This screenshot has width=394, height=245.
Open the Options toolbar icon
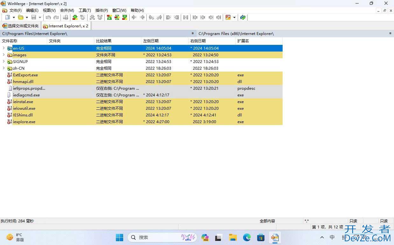228,17
